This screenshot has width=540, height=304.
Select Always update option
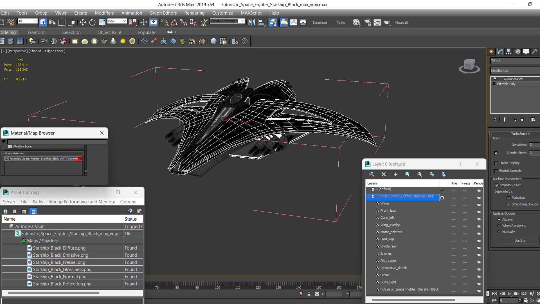[x=499, y=220]
